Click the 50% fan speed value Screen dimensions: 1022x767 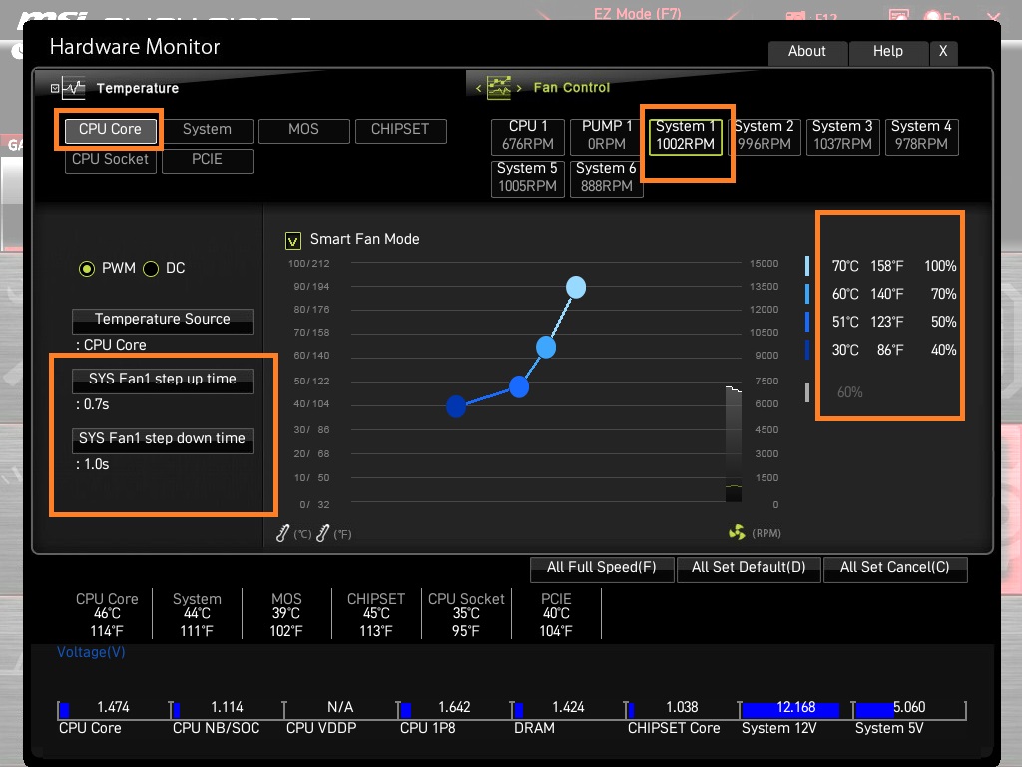click(x=943, y=323)
